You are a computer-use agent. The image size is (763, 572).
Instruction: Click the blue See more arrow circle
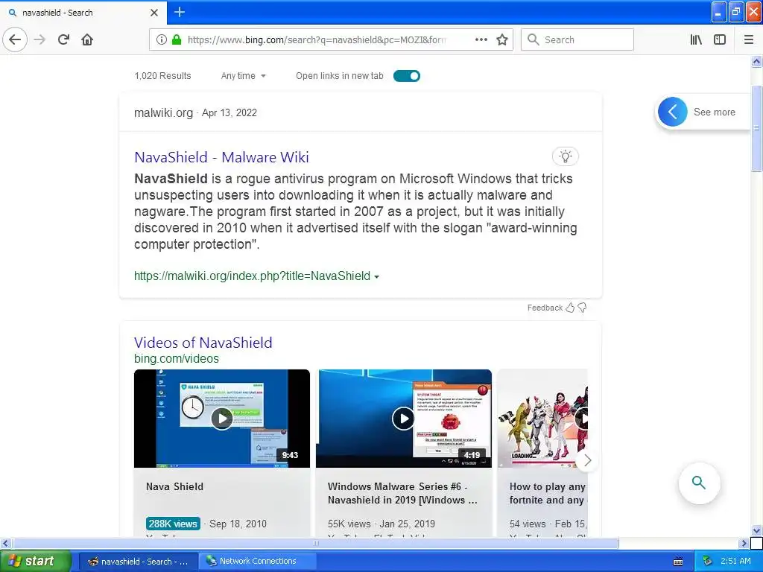(673, 112)
